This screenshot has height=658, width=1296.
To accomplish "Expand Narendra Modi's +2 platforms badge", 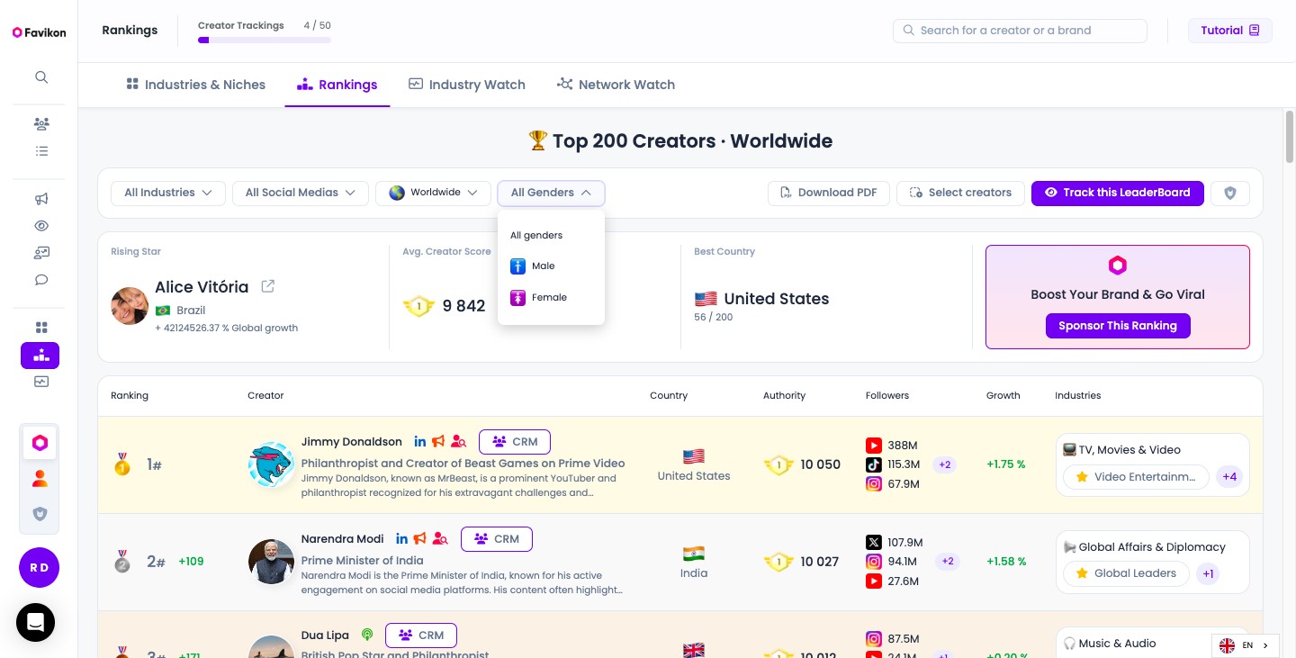I will (947, 562).
